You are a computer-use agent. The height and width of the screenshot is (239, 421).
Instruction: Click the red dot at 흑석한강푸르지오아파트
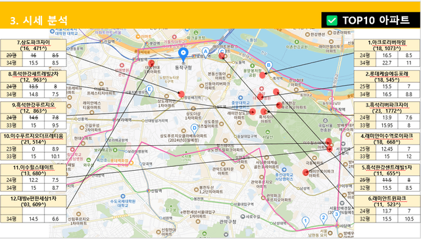tap(279, 105)
